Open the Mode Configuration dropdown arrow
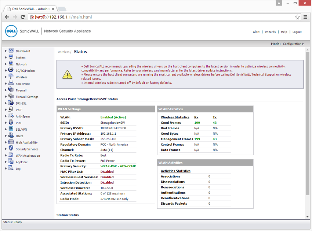This screenshot has height=231, width=312. click(303, 44)
